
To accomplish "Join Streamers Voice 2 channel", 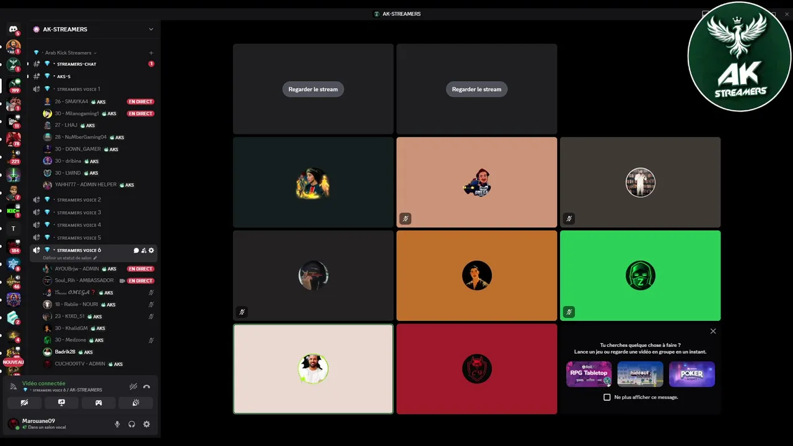I will pyautogui.click(x=93, y=199).
